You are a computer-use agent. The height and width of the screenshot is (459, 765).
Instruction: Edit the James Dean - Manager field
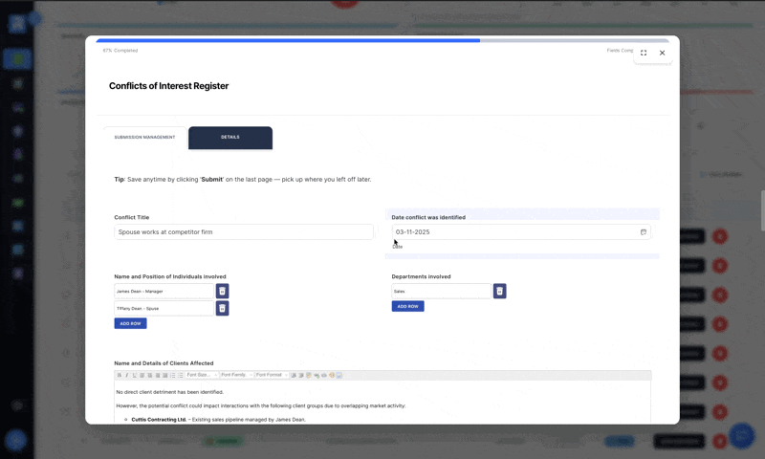[164, 292]
